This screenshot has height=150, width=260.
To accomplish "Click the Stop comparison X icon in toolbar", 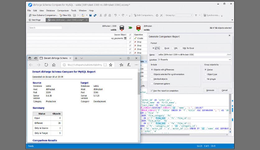I will (x=161, y=15).
